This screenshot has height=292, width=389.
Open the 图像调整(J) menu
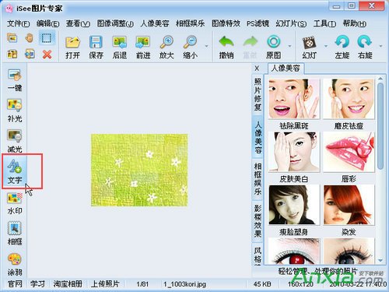[115, 23]
